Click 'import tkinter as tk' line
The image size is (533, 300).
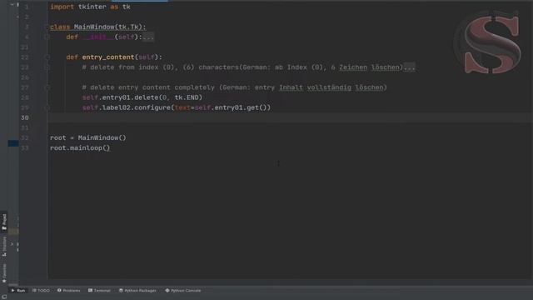tap(90, 7)
